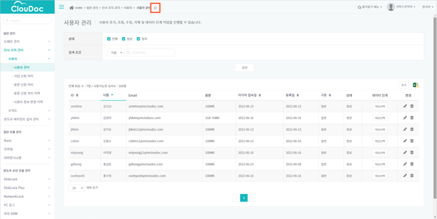Click the user avatar icon in header

(x=391, y=7)
